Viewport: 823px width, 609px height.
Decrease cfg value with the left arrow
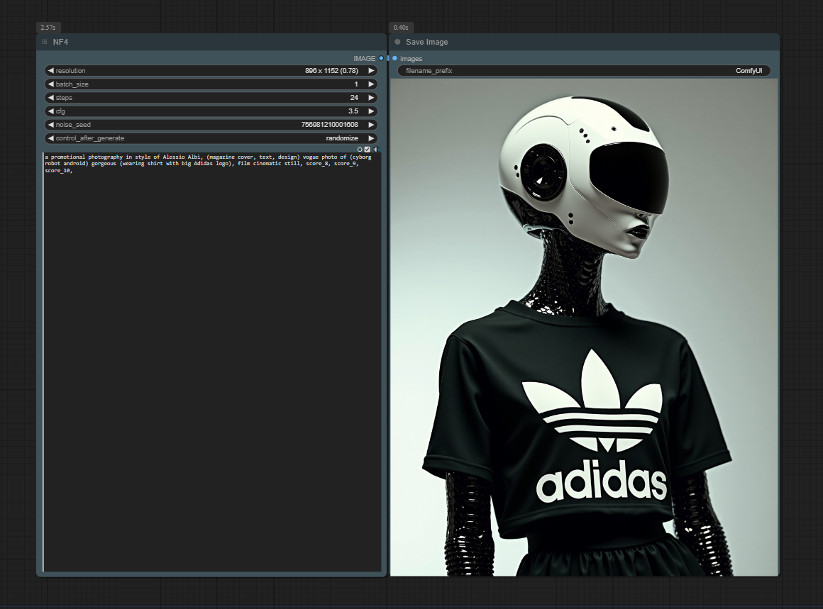(x=50, y=111)
